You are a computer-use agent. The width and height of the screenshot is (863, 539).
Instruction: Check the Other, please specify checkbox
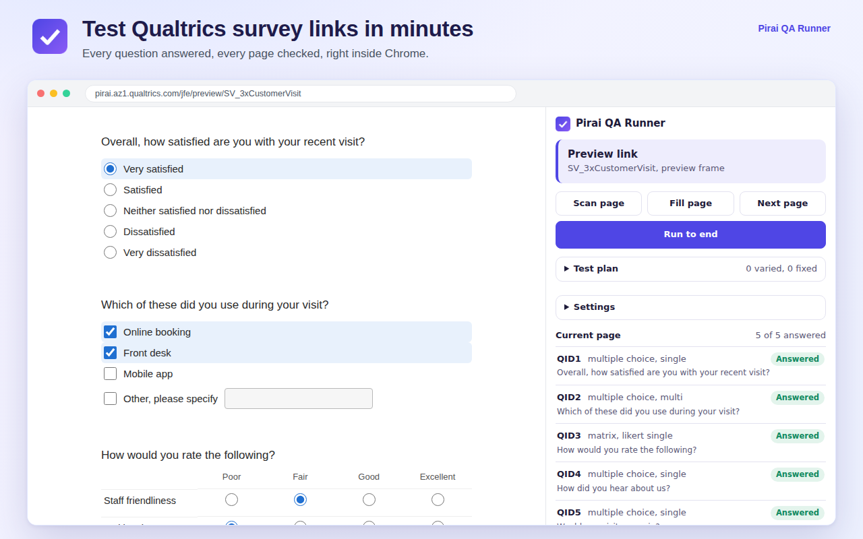[111, 399]
